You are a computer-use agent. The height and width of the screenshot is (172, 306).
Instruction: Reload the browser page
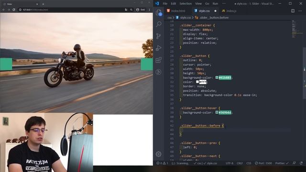coord(14,10)
